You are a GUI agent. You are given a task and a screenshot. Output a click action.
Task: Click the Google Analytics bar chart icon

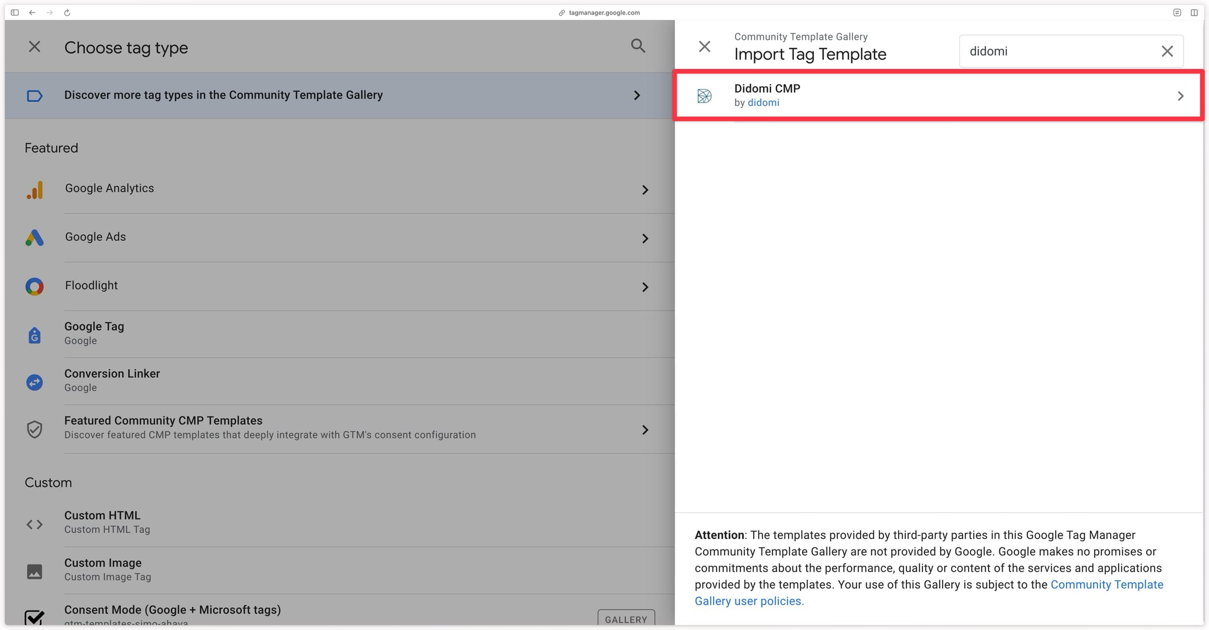[35, 190]
